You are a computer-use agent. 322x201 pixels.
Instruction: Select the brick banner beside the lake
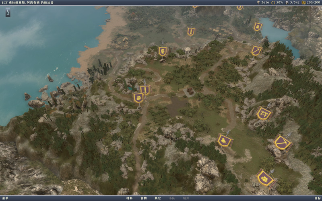point(258,27)
